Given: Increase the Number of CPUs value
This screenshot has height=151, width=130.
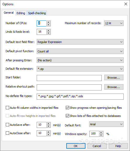Looking at the screenshot, I should [48, 22].
